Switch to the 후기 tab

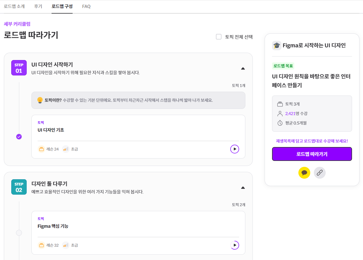[38, 6]
